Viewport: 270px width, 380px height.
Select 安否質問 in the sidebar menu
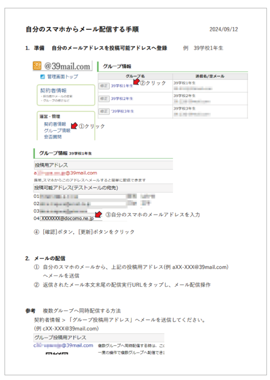click(x=52, y=137)
